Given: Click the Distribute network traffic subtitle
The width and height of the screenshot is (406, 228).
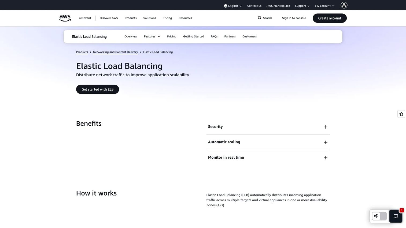Looking at the screenshot, I should [x=132, y=75].
